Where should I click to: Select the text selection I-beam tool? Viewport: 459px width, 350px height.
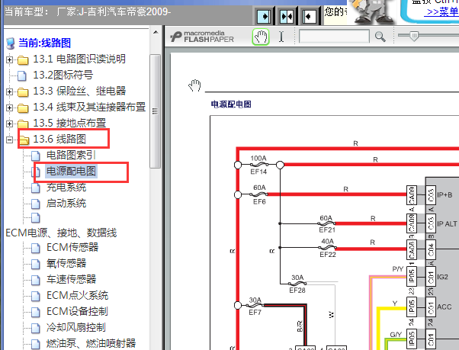click(281, 37)
